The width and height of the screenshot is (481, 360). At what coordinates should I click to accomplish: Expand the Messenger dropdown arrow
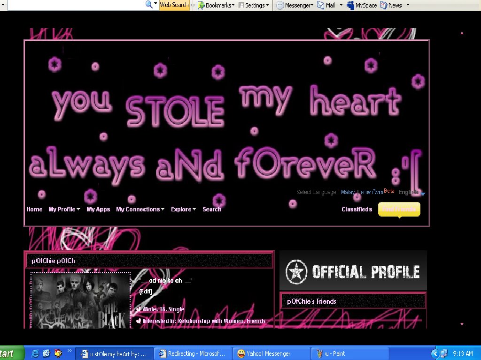click(x=312, y=5)
